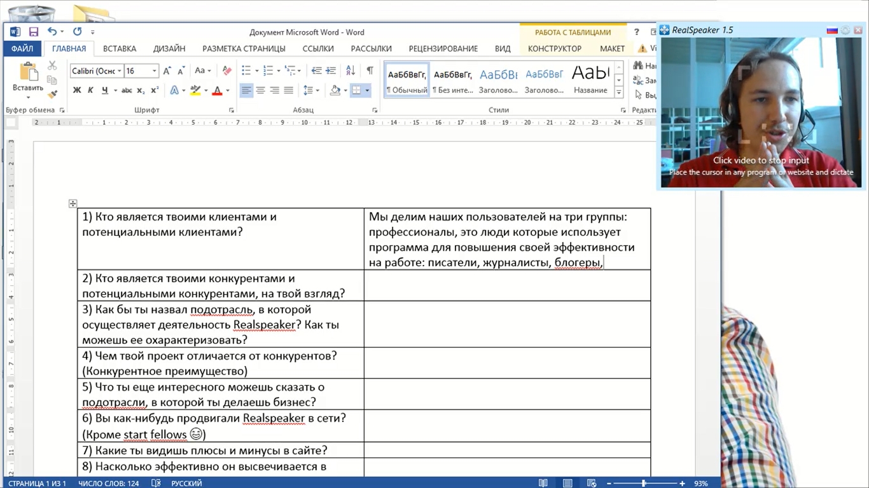Image resolution: width=869 pixels, height=488 pixels.
Task: Open the change case Aa dropdown
Action: (x=203, y=71)
